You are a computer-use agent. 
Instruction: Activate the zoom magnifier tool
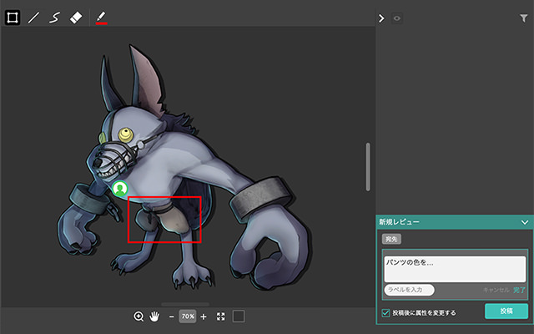(x=139, y=316)
